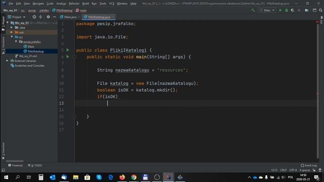Fold the main method in gutter
Viewport: 324px width, 182px height.
click(x=74, y=57)
